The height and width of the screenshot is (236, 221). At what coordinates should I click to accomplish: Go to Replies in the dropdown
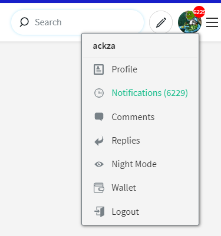(x=140, y=141)
